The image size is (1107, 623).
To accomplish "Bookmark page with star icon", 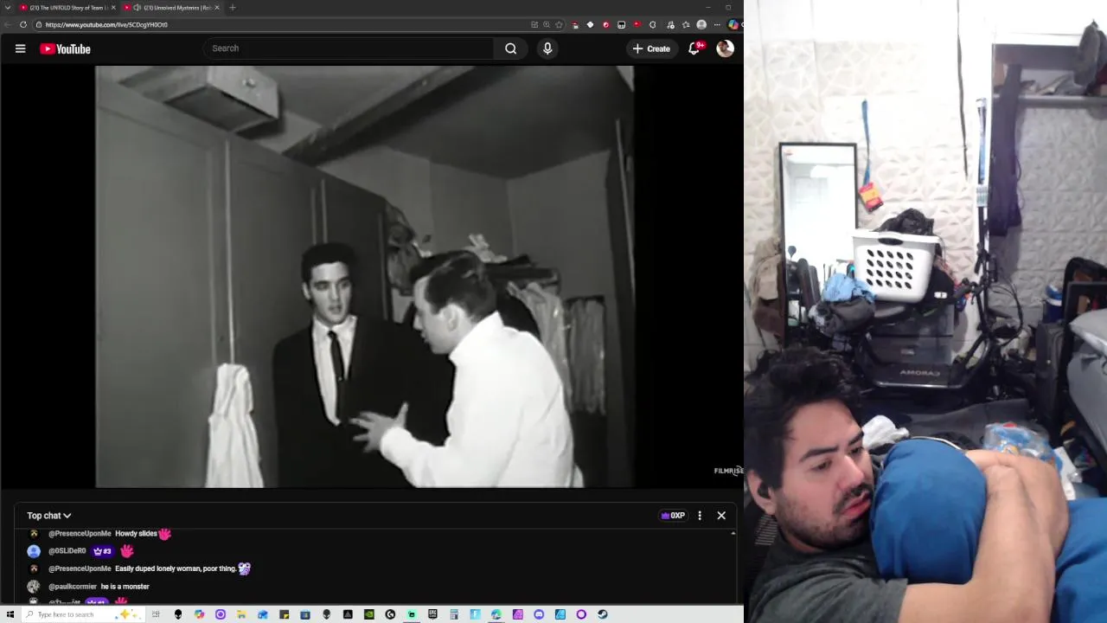I will [x=559, y=24].
